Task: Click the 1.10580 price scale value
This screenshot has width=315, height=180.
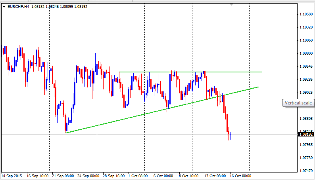Action: pos(306,14)
